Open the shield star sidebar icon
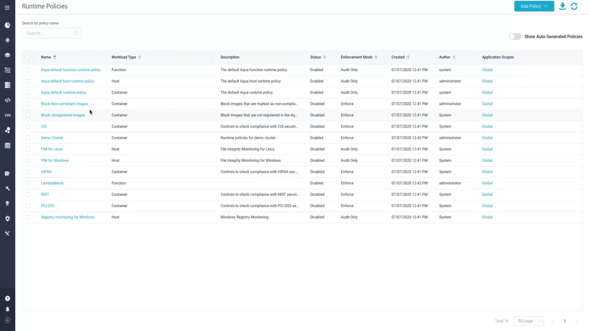This screenshot has width=589, height=331. pyautogui.click(x=7, y=219)
